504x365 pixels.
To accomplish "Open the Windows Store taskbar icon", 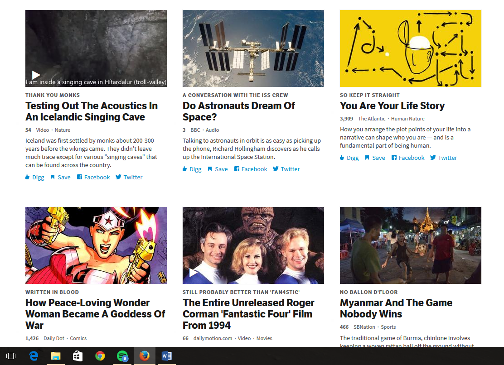I will click(x=78, y=356).
